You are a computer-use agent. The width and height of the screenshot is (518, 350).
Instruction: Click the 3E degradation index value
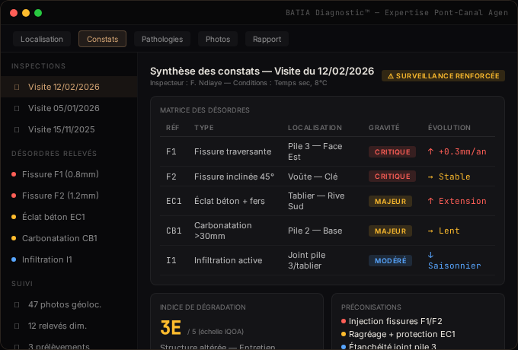(x=171, y=328)
